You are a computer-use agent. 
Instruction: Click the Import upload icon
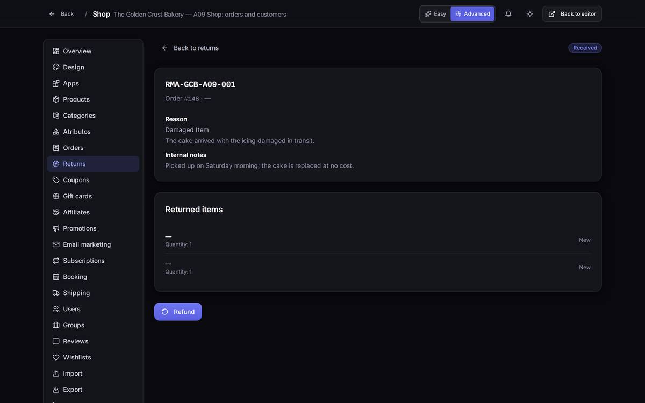56,373
